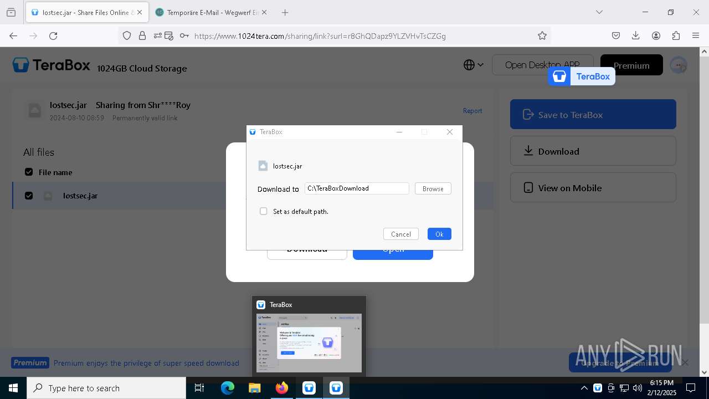Open Firefox account icon
709x399 pixels.
point(656,35)
